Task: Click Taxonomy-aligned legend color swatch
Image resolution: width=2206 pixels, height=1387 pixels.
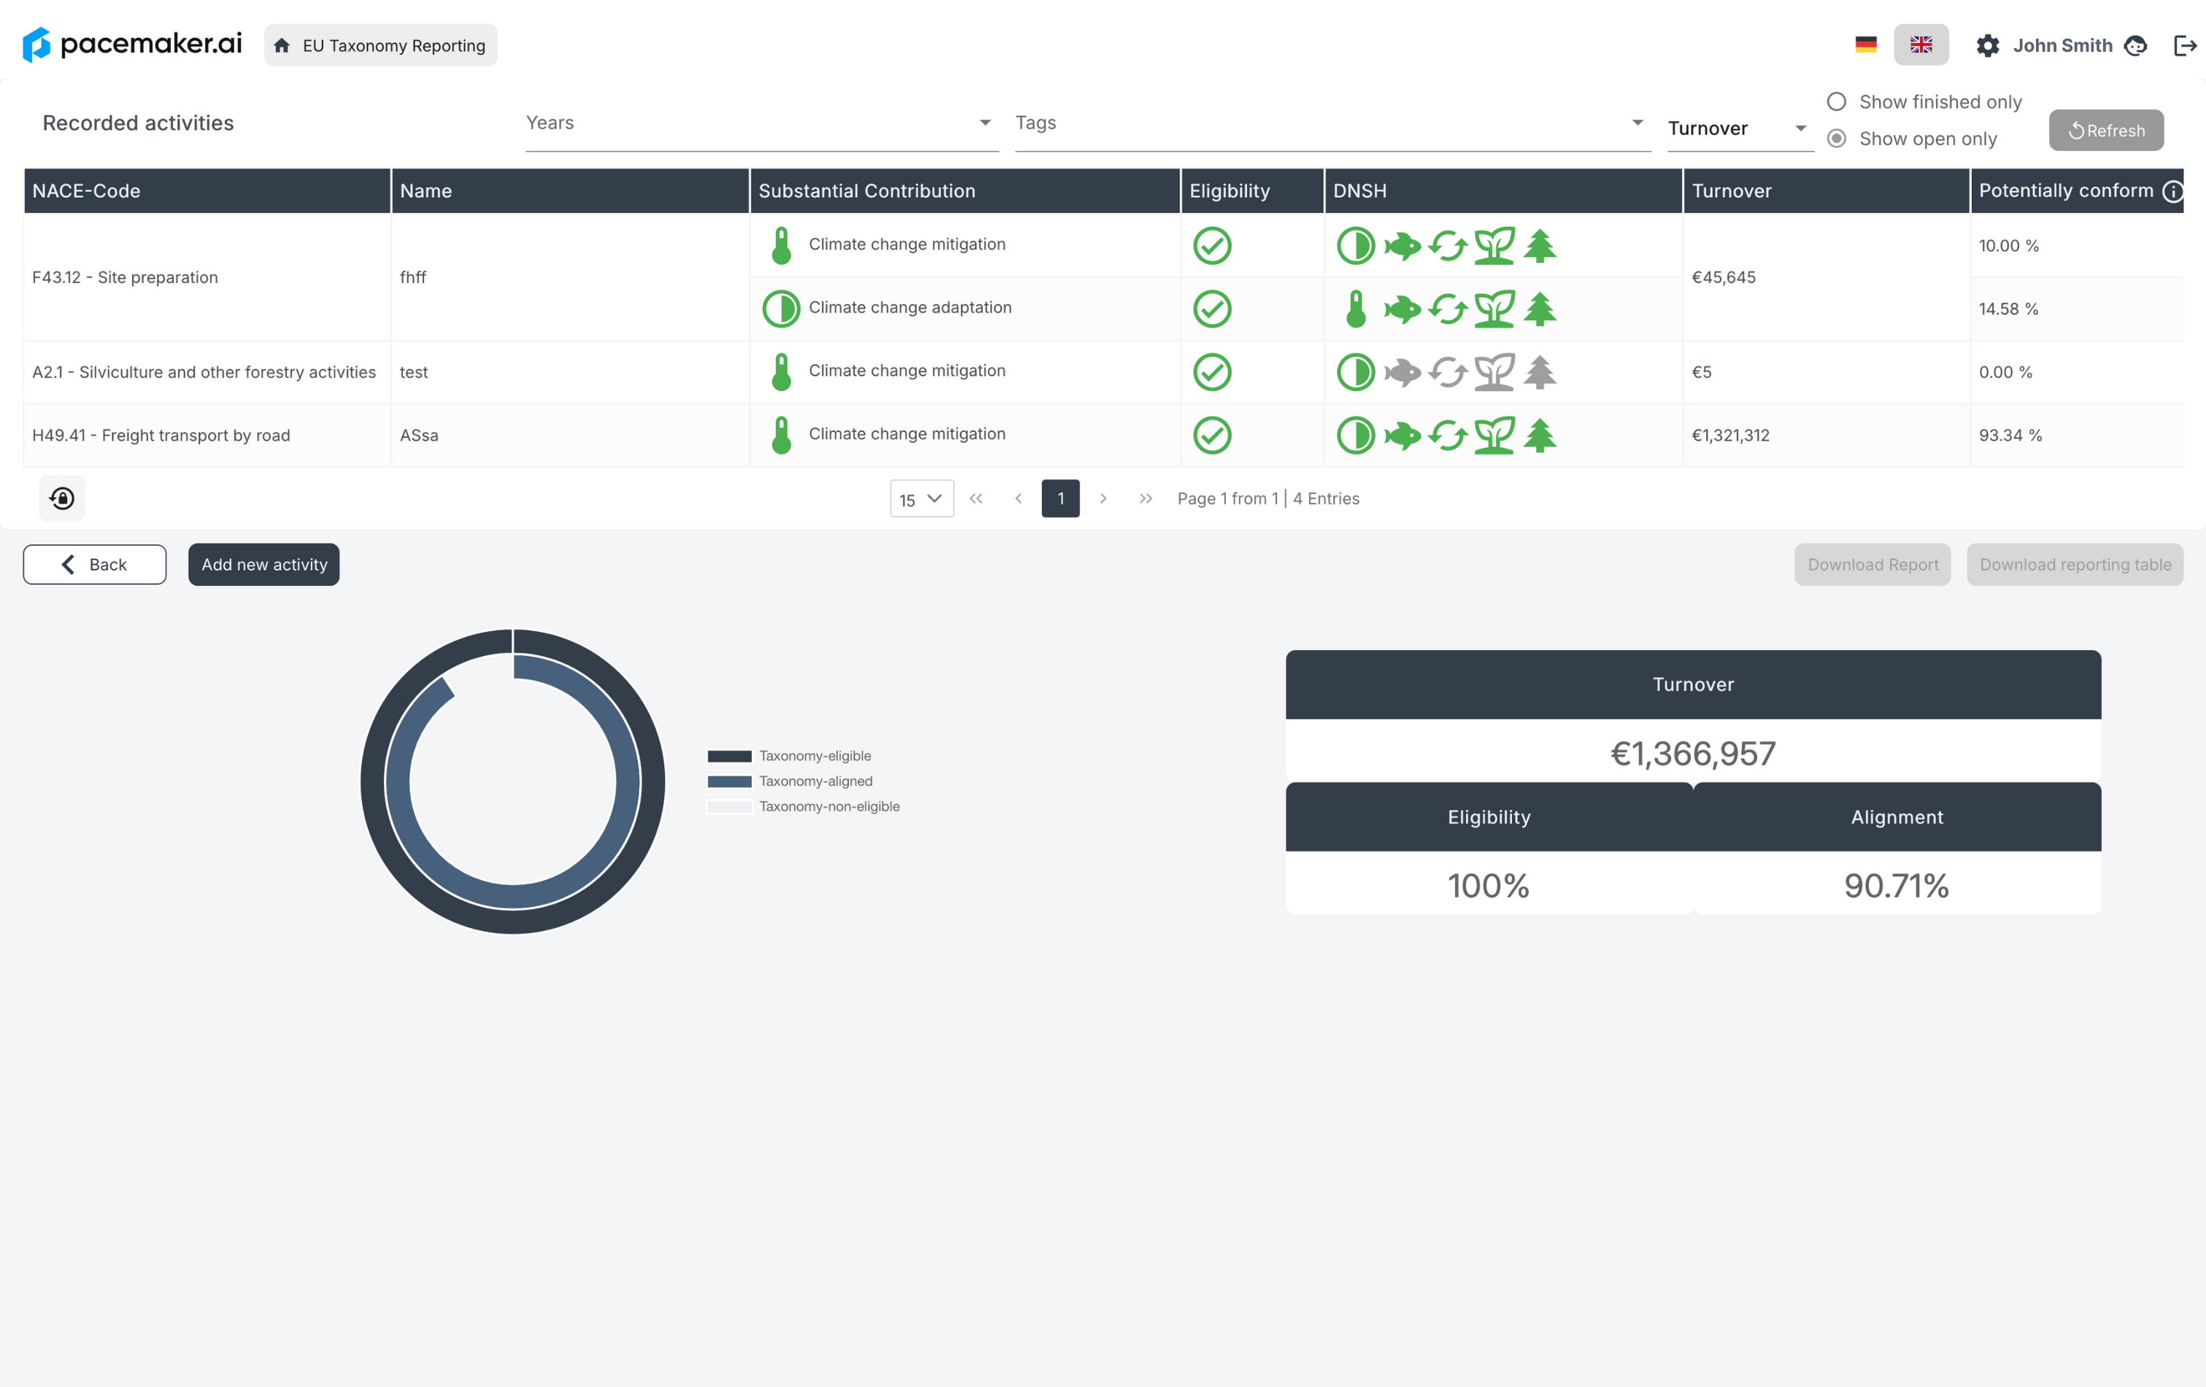Action: tap(729, 781)
